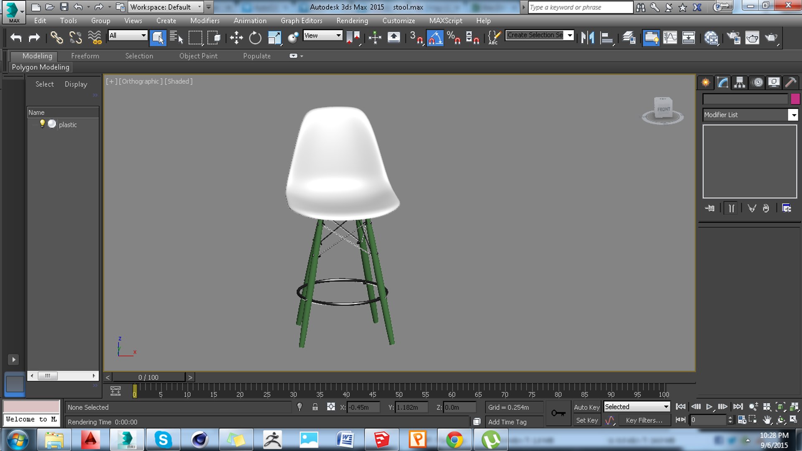This screenshot has width=802, height=451.
Task: Open the Motion command panel
Action: 757,82
